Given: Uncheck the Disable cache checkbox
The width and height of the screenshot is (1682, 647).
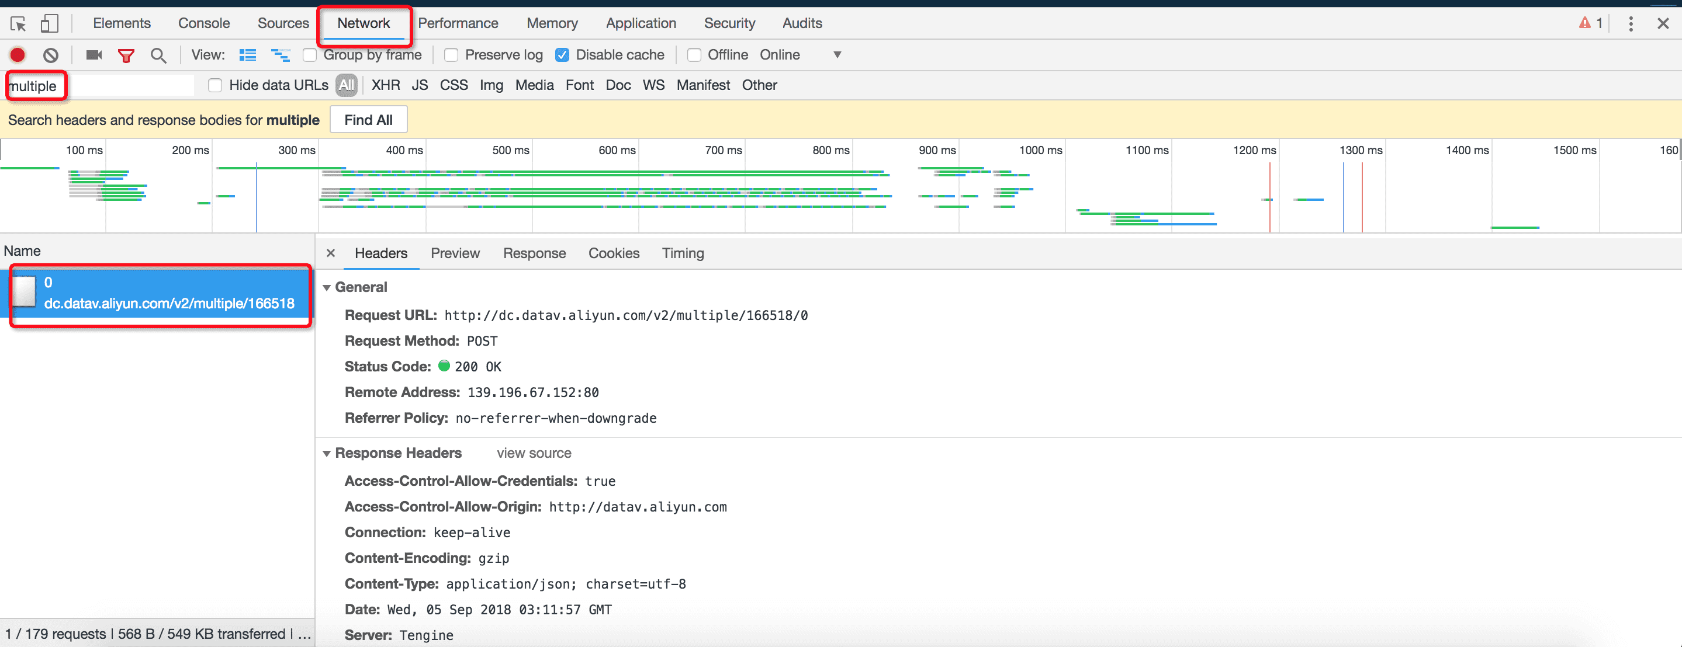Looking at the screenshot, I should [x=562, y=55].
